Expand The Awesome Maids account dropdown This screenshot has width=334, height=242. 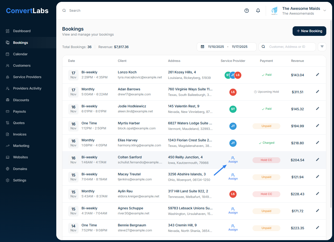(x=324, y=11)
